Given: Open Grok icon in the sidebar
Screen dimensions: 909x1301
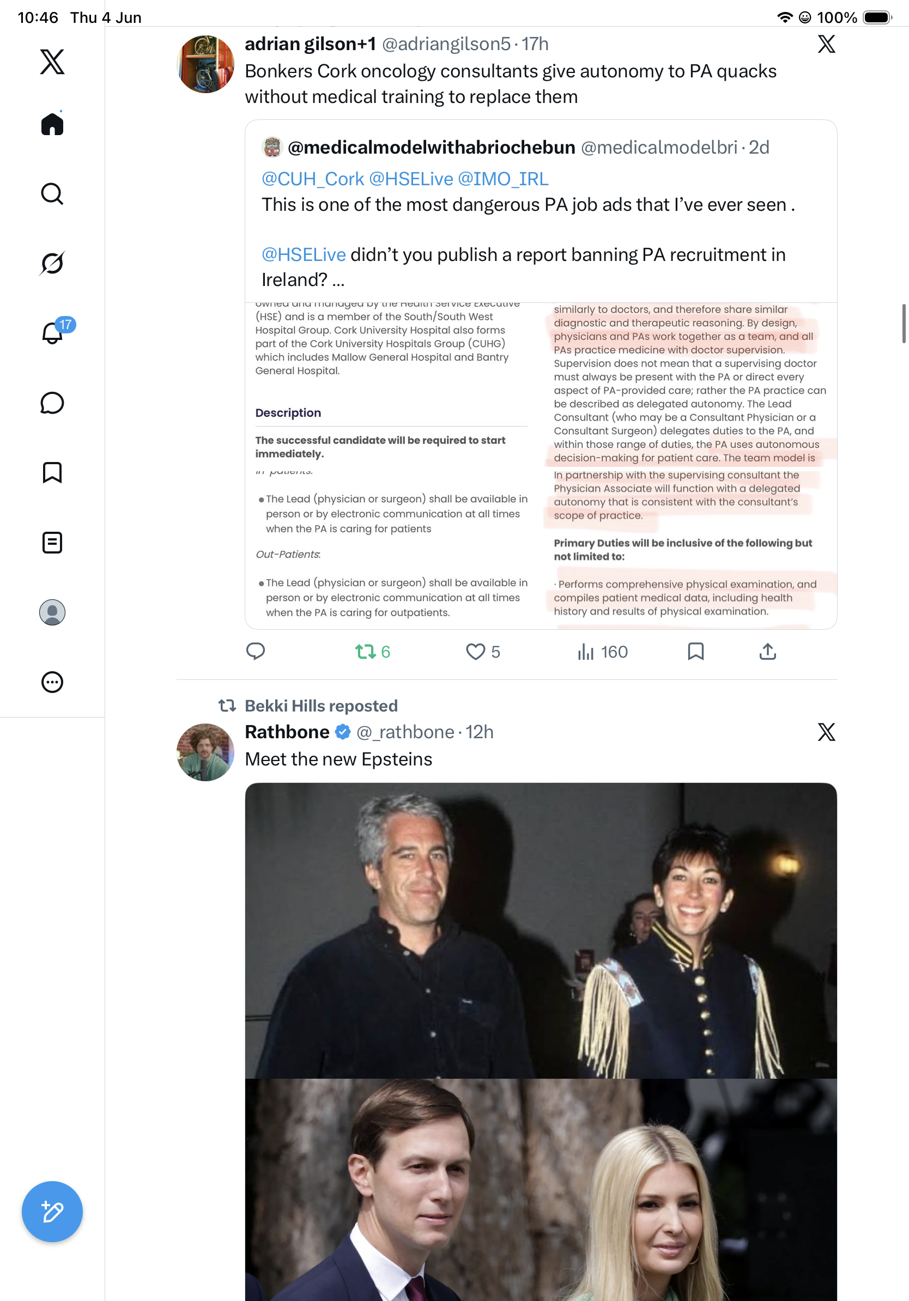Looking at the screenshot, I should [x=52, y=263].
